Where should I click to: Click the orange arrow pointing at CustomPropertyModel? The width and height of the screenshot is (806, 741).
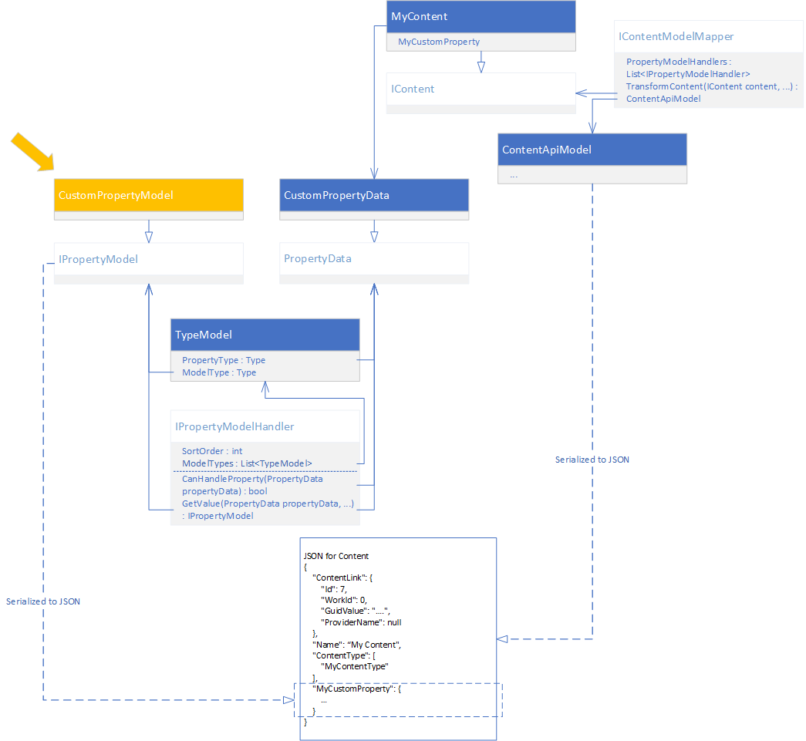[x=32, y=150]
